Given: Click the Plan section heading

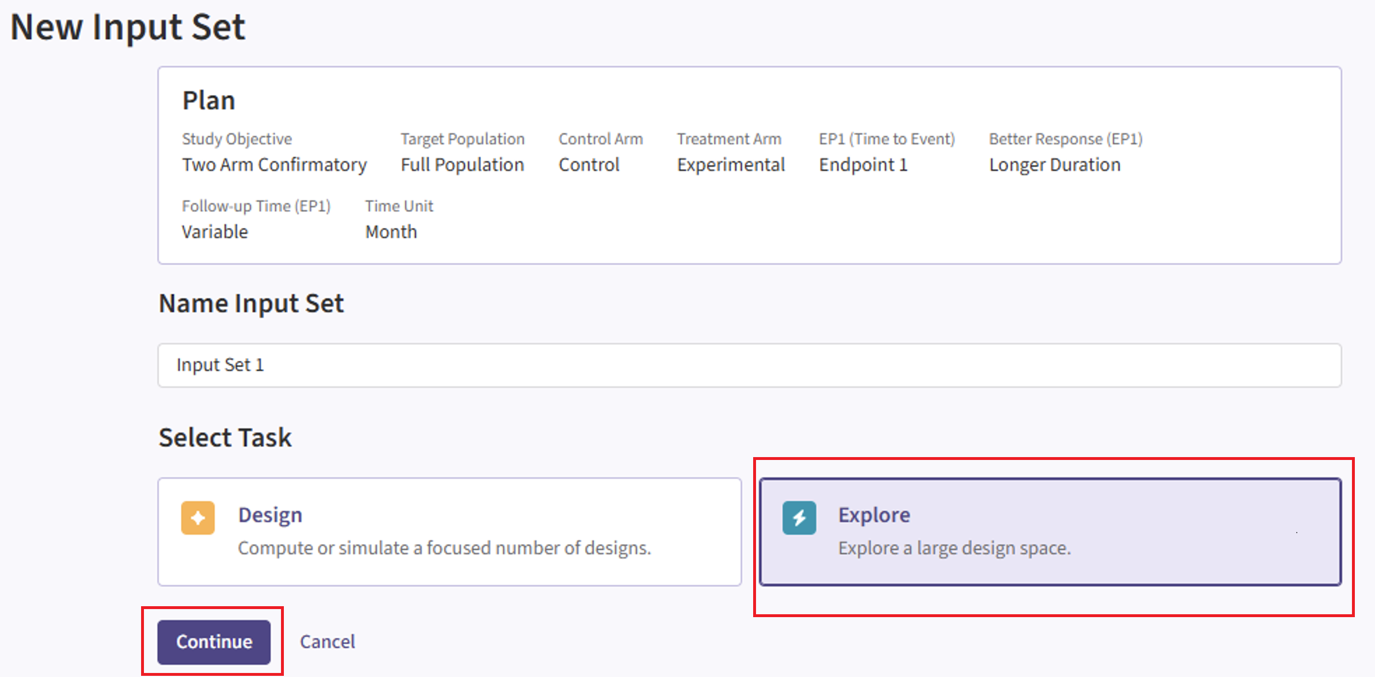Looking at the screenshot, I should 208,100.
